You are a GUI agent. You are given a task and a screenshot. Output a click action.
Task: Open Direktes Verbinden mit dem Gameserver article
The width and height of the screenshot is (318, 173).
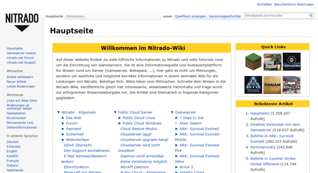(275, 127)
